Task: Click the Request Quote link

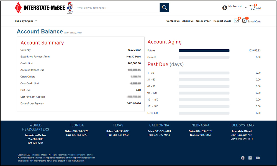Action: tap(222, 21)
